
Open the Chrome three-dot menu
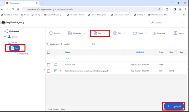(185, 9)
